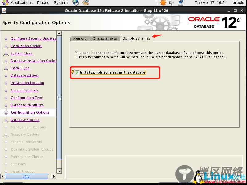Click the sidebar scroll up arrow

coord(59,33)
